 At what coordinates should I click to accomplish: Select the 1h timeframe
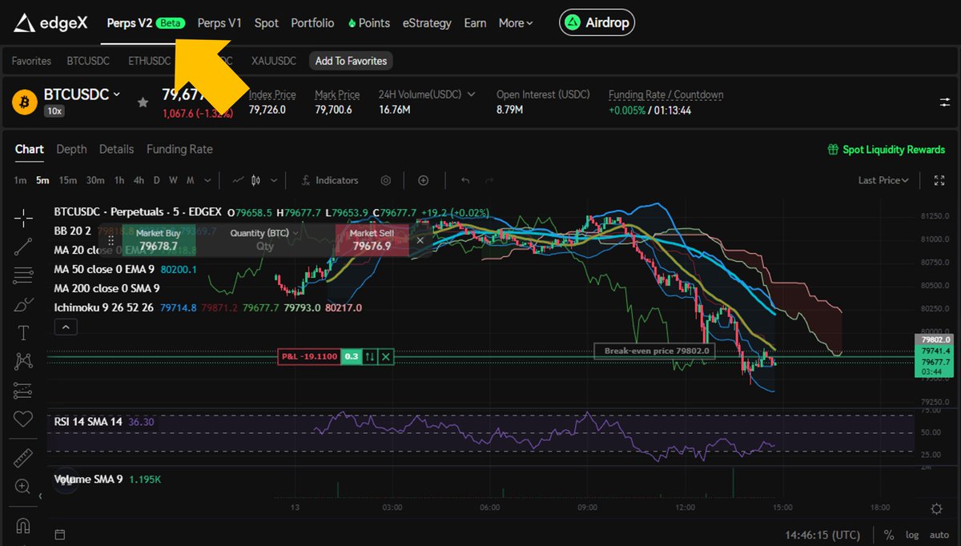click(x=119, y=180)
